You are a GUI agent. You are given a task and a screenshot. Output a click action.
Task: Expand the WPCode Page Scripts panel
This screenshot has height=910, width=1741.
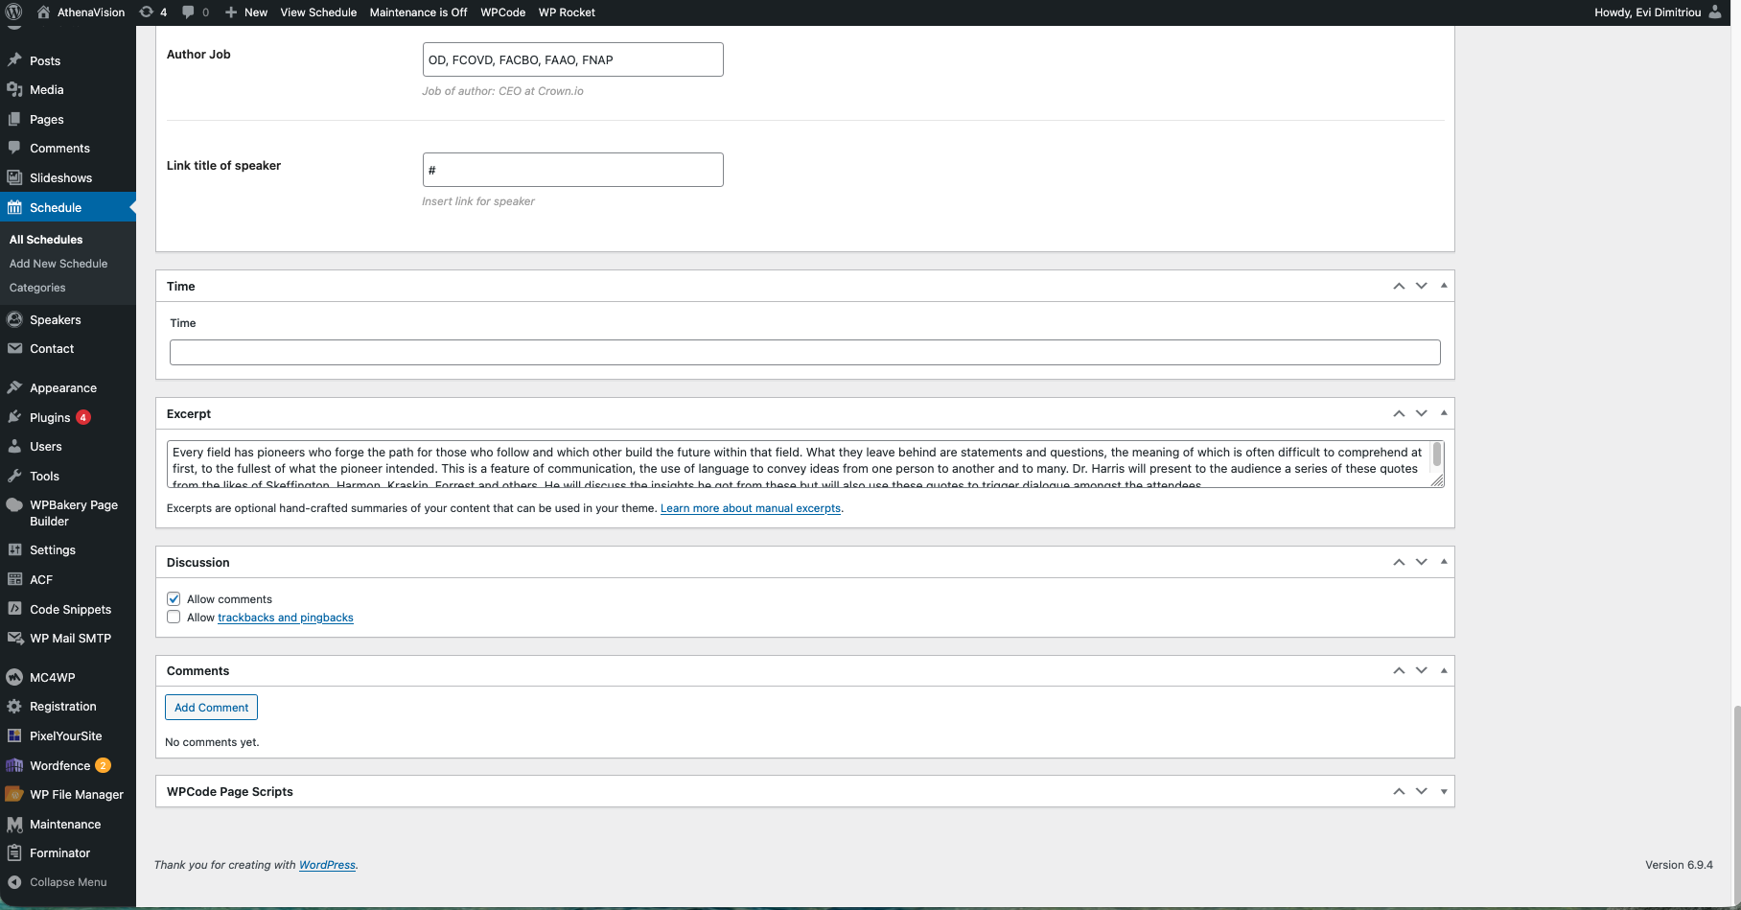click(1444, 792)
